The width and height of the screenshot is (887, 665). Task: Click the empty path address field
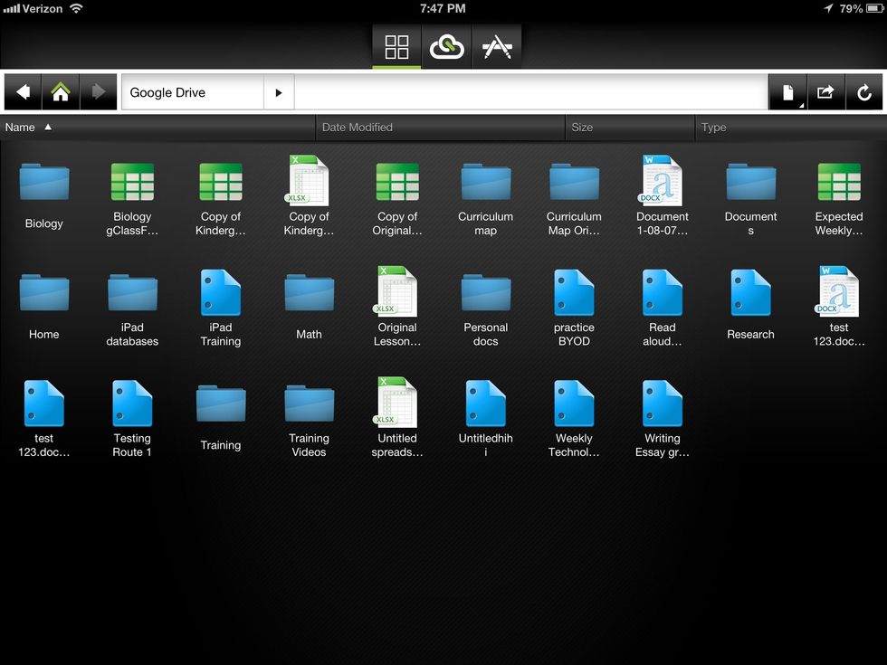pos(529,92)
